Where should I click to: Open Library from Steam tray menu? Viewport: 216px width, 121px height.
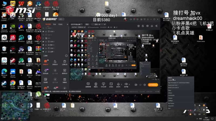(170, 93)
